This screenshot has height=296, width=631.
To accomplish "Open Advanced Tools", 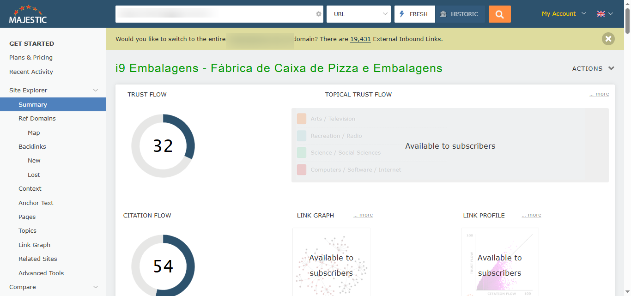I will click(x=41, y=273).
